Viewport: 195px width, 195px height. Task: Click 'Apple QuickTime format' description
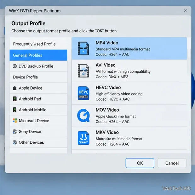coord(116,116)
